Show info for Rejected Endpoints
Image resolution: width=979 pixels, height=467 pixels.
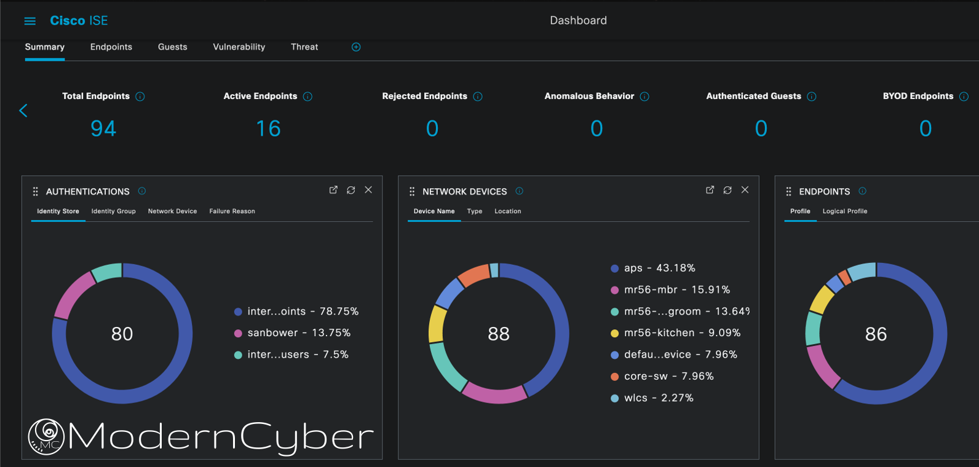click(478, 96)
